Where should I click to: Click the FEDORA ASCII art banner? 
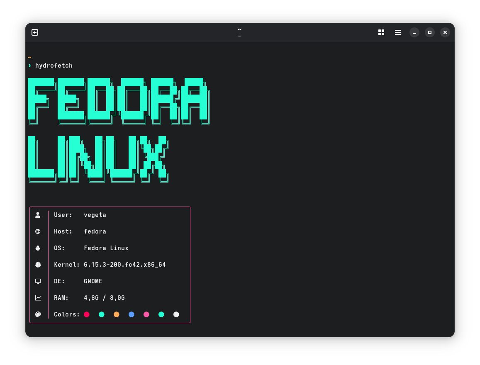pyautogui.click(x=119, y=101)
